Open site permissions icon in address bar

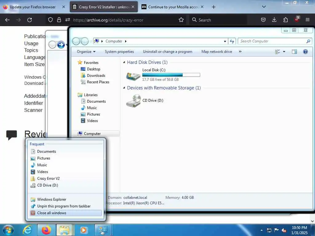(x=67, y=20)
